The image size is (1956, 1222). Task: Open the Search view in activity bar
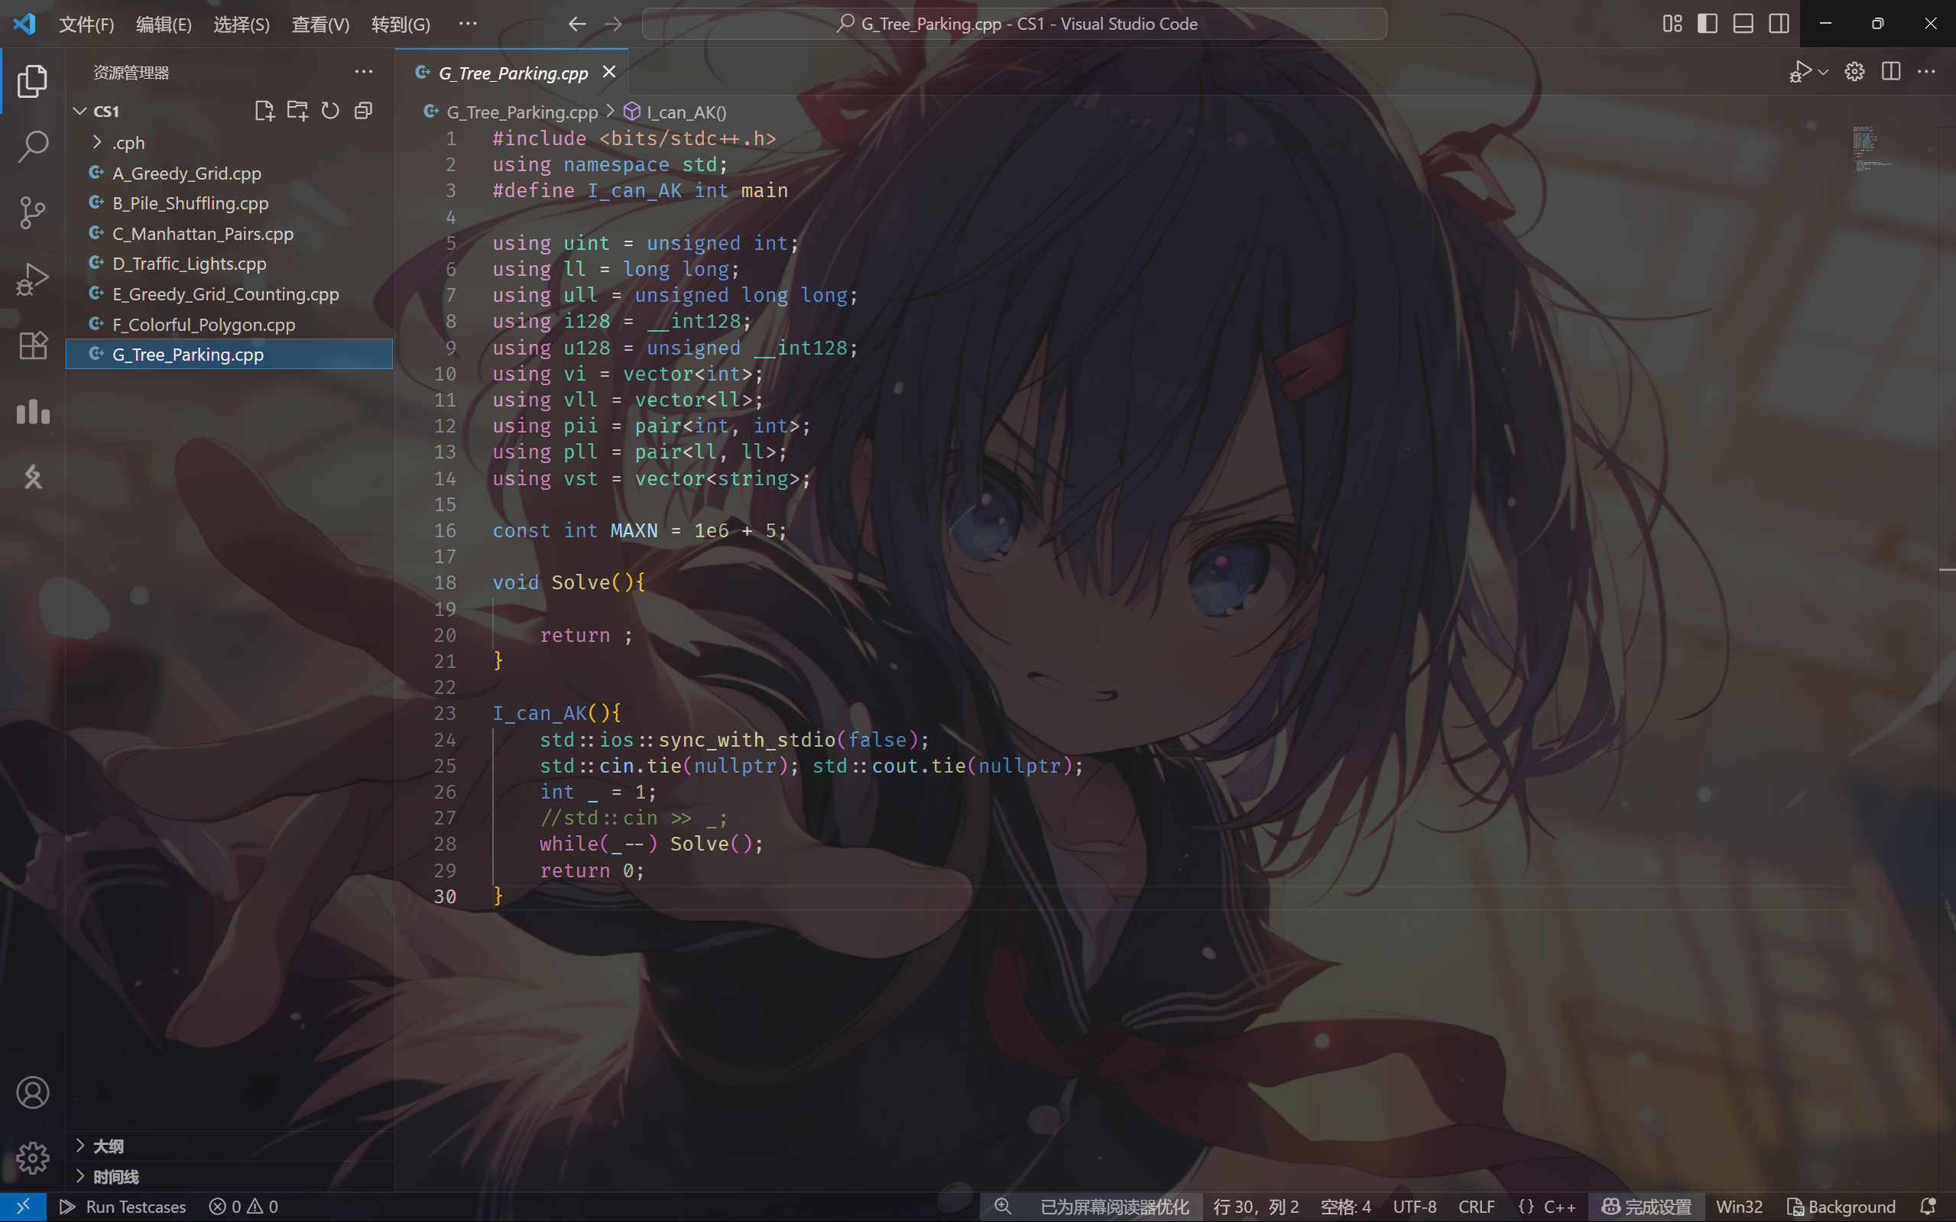(32, 146)
